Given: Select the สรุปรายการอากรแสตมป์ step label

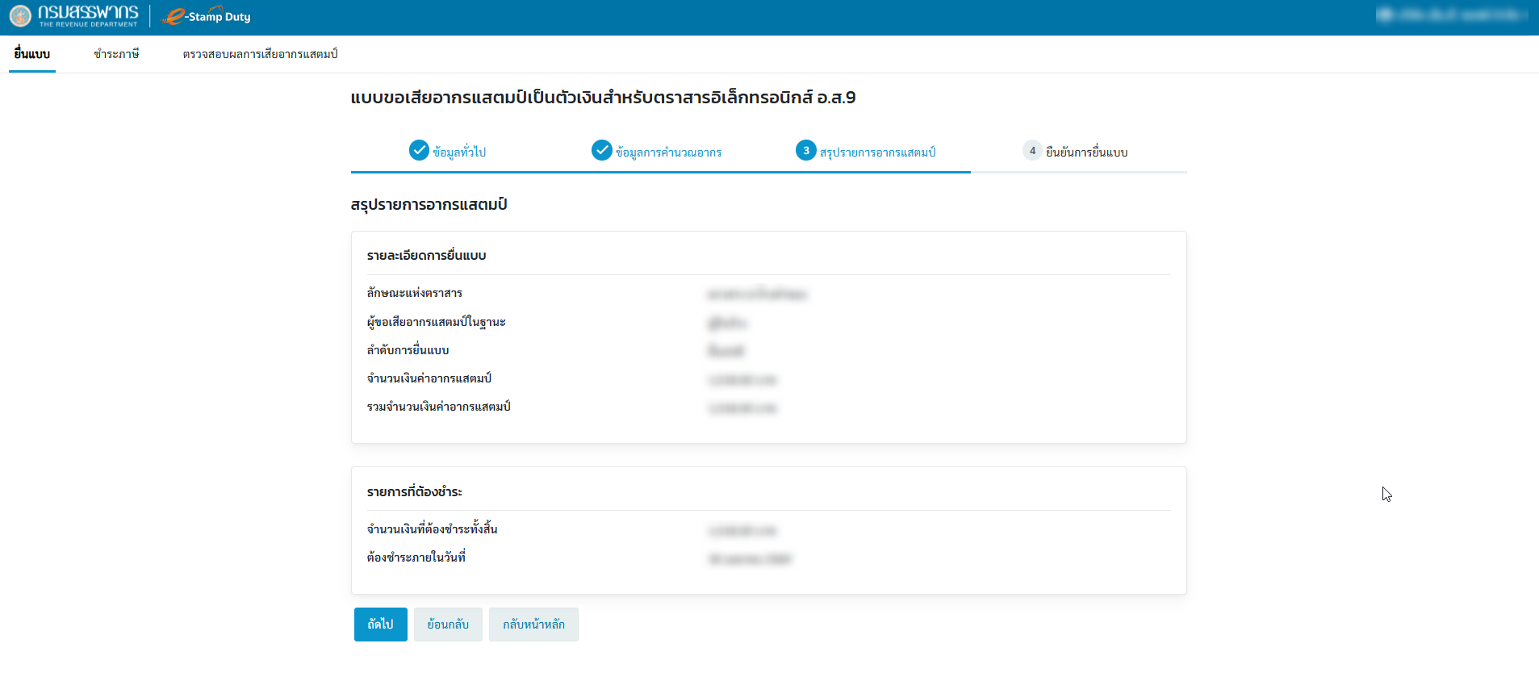Looking at the screenshot, I should point(877,152).
